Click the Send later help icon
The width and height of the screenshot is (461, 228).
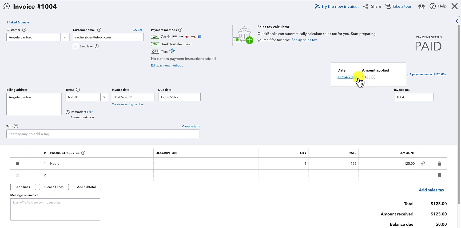click(x=97, y=46)
